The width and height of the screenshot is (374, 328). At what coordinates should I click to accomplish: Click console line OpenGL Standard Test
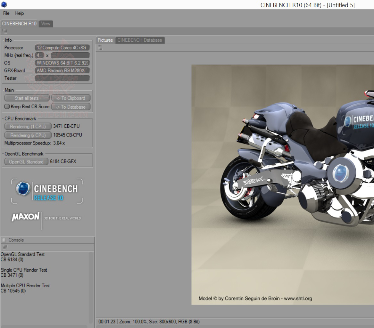click(x=22, y=254)
